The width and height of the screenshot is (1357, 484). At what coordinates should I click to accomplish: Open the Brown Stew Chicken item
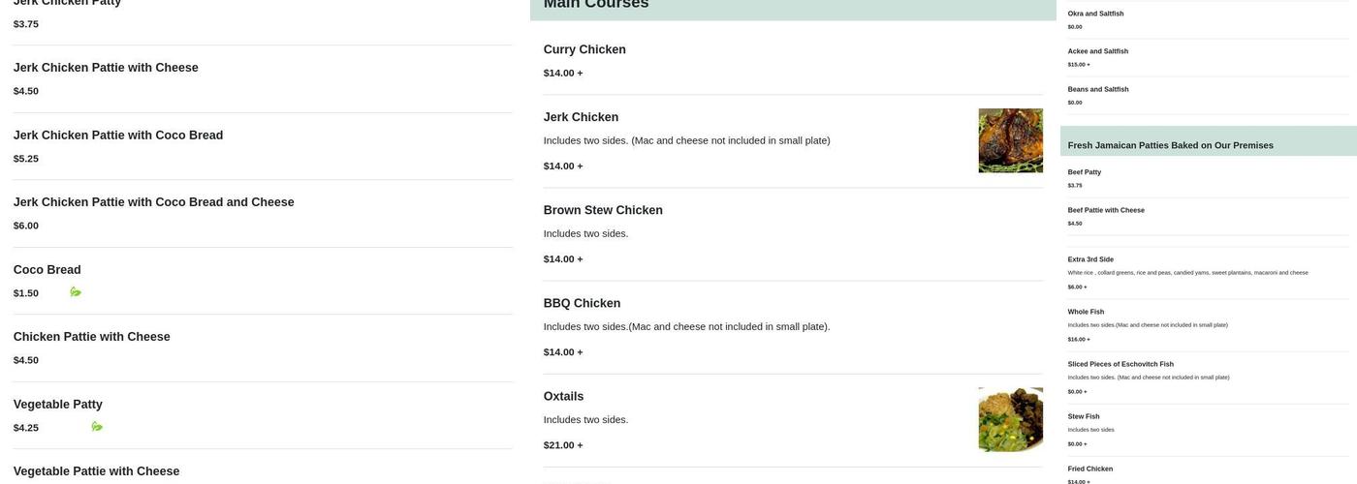coord(603,210)
